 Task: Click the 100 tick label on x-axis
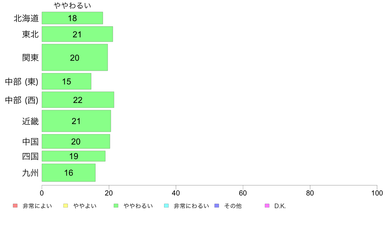377,193
